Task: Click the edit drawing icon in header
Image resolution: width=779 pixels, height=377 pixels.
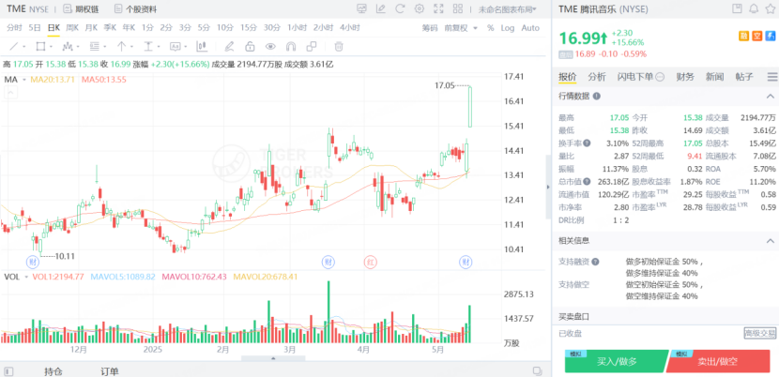Action: tap(381, 8)
